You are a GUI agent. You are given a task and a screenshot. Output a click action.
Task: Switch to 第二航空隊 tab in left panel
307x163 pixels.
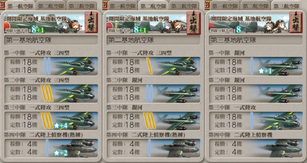point(51,6)
